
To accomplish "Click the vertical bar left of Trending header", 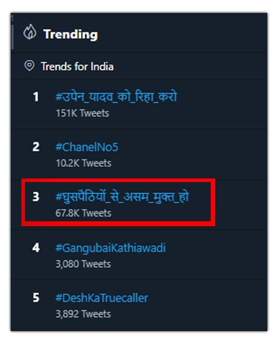I will point(13,35).
